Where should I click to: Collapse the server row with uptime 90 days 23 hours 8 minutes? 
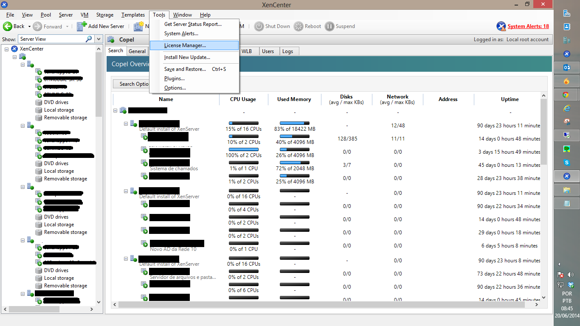pyautogui.click(x=126, y=259)
